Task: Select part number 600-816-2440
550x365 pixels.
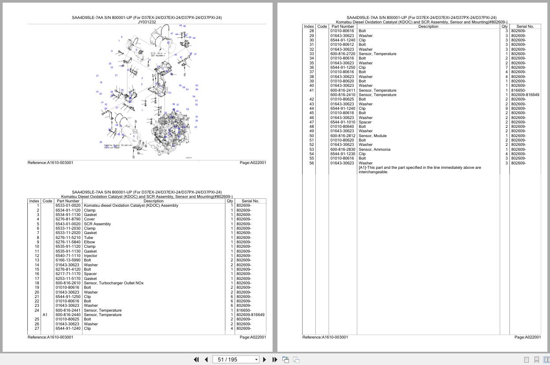Action: pos(68,315)
